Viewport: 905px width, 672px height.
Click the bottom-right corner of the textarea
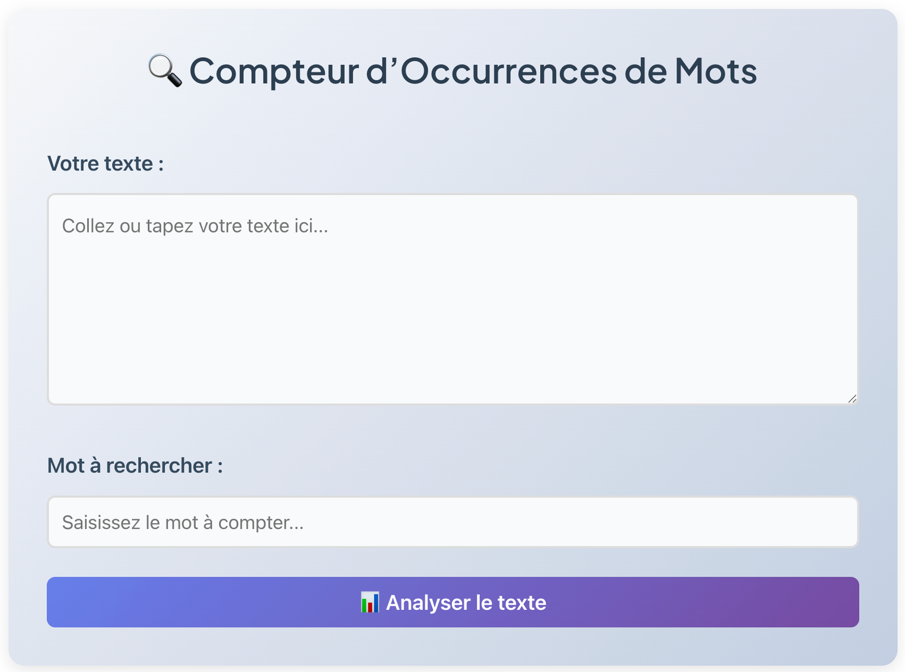pyautogui.click(x=853, y=399)
